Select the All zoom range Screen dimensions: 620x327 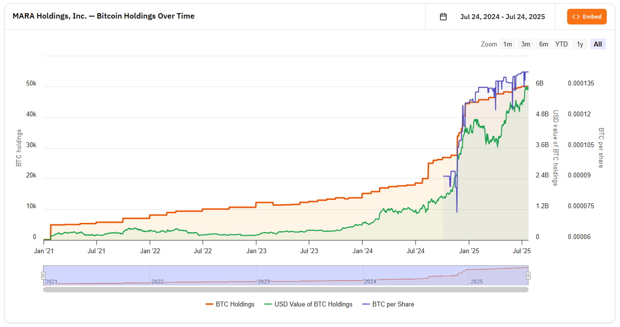[598, 44]
